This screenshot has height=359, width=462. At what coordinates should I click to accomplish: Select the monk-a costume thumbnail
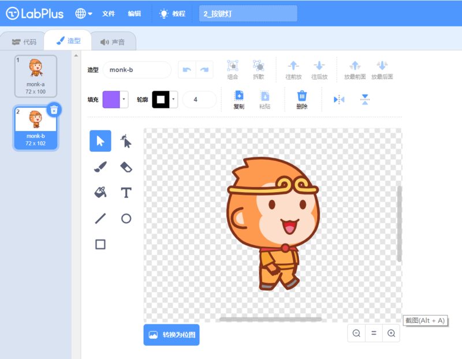tap(36, 76)
